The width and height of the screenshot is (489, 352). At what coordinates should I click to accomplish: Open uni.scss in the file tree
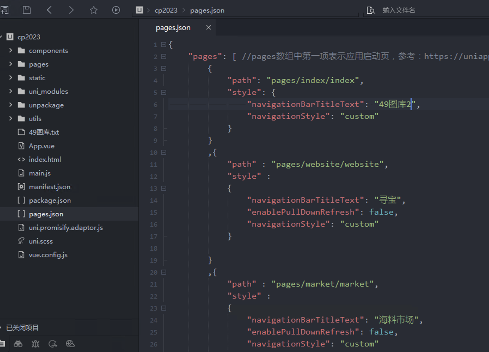41,241
